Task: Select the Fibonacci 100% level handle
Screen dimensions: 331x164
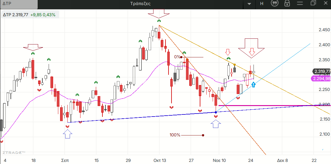Action: tap(203, 135)
